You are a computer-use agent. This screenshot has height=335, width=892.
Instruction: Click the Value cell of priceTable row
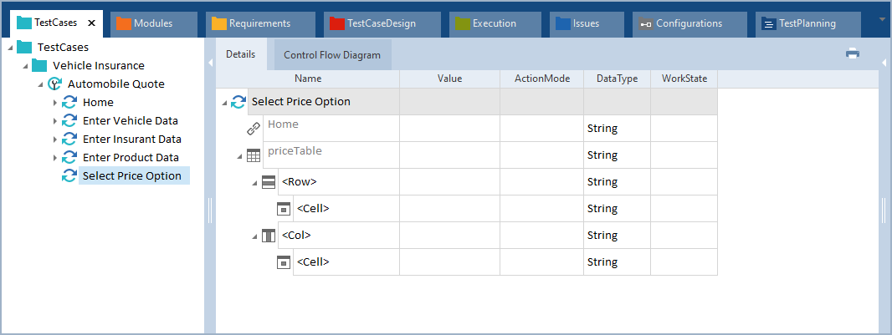(449, 155)
